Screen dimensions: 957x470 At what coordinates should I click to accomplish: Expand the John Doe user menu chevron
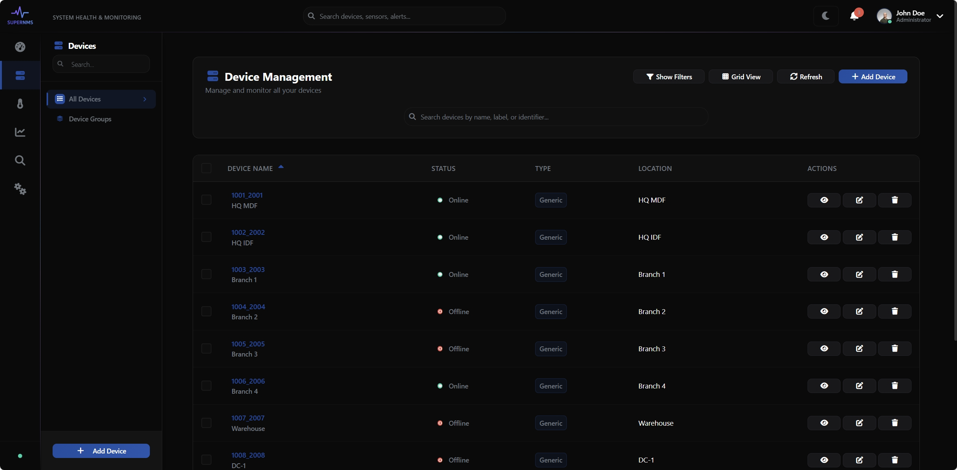point(940,16)
